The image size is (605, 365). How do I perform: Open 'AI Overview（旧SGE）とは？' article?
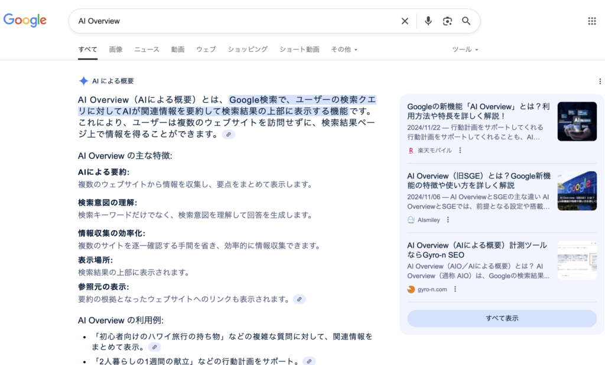tap(479, 181)
